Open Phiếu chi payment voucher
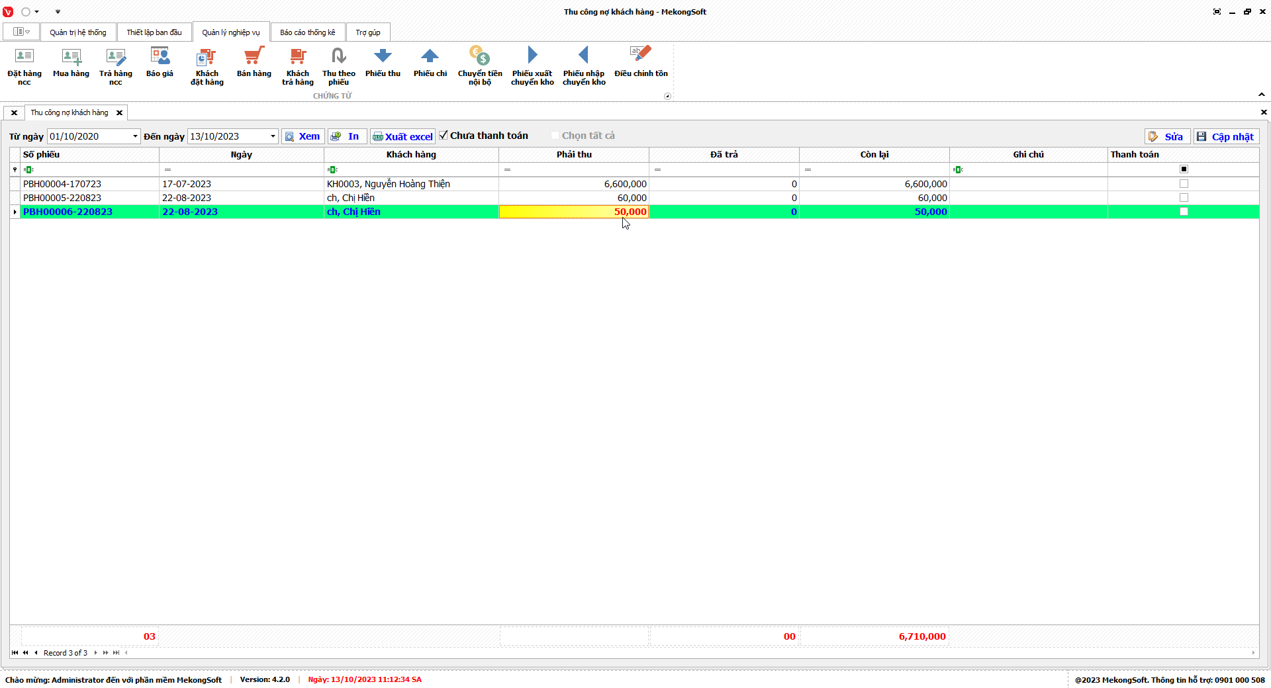The image size is (1271, 688). point(430,63)
